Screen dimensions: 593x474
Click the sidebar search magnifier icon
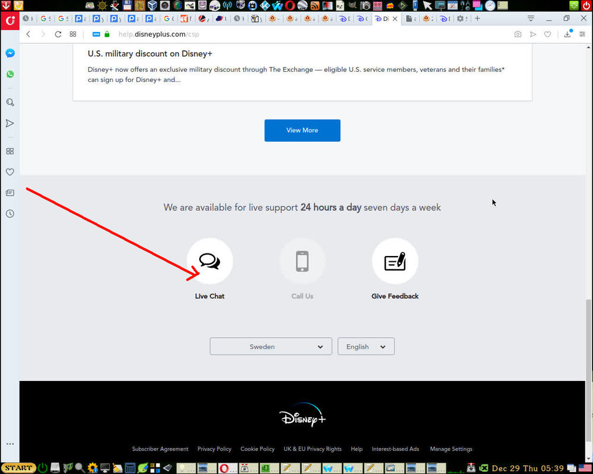(x=10, y=103)
